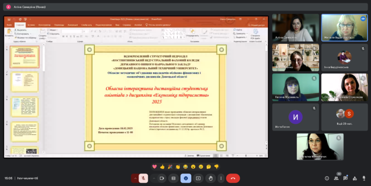Open the Создать слайд dropdown
This screenshot has height=186, width=371.
(43, 37)
